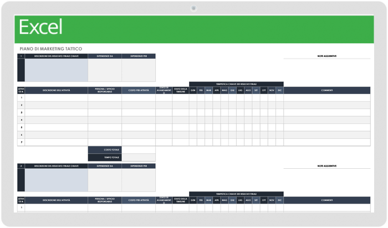The height and width of the screenshot is (228, 388).
Task: Click the Dipendenze Per entry cell of deliverable 1
Action: pos(139,70)
